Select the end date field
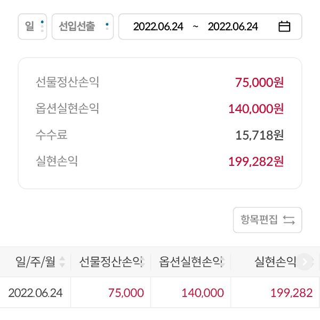320x320 pixels. pyautogui.click(x=233, y=27)
